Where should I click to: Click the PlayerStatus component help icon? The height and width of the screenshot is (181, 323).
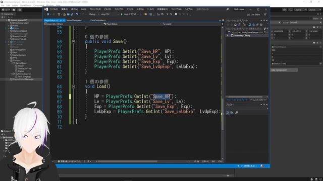click(x=314, y=43)
